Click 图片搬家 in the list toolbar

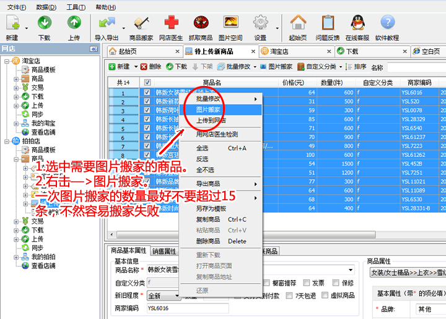tap(276, 67)
